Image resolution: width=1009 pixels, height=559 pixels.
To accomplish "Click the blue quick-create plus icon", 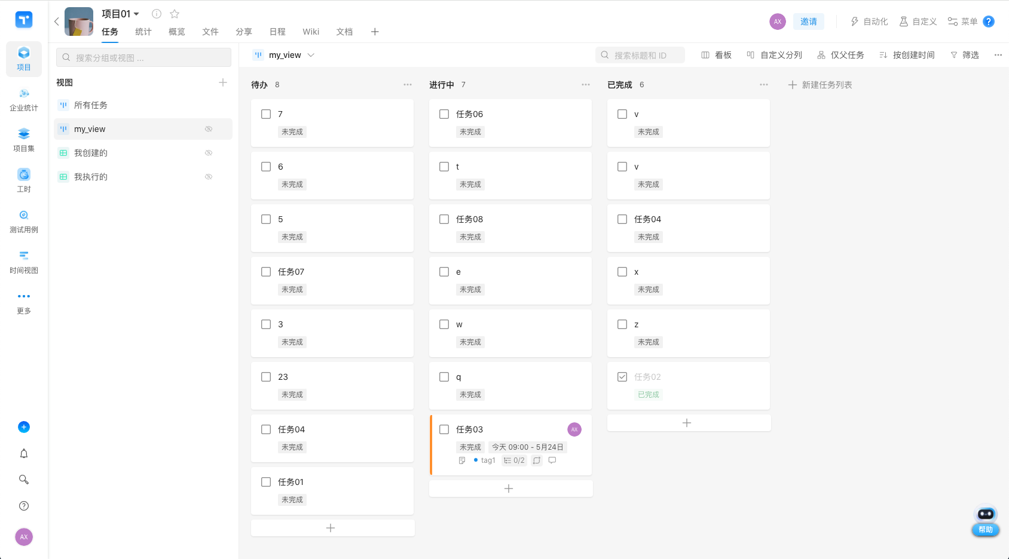I will click(24, 427).
